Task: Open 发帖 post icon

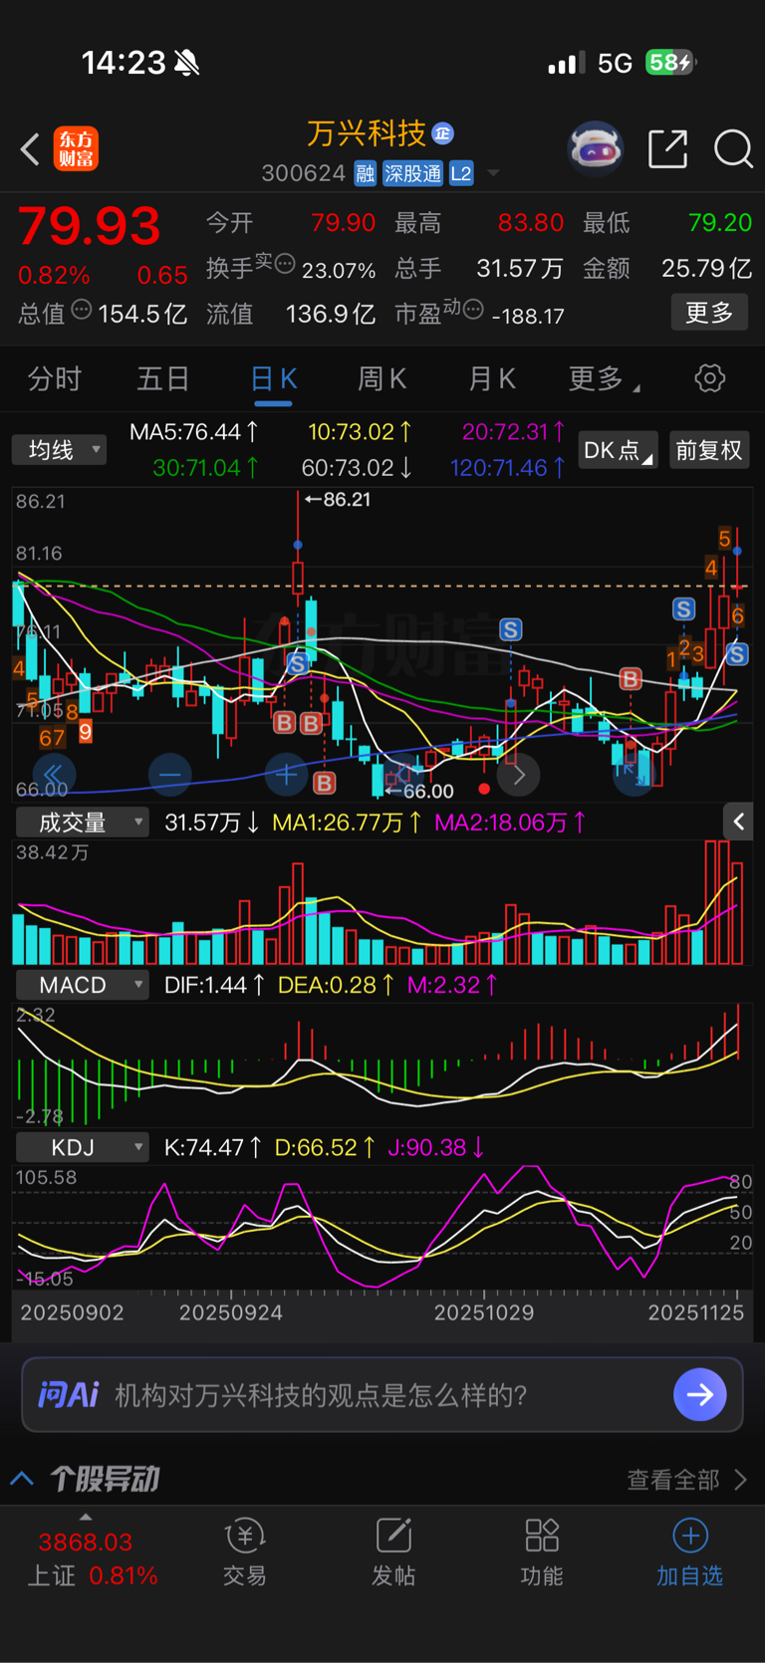Action: (x=393, y=1551)
